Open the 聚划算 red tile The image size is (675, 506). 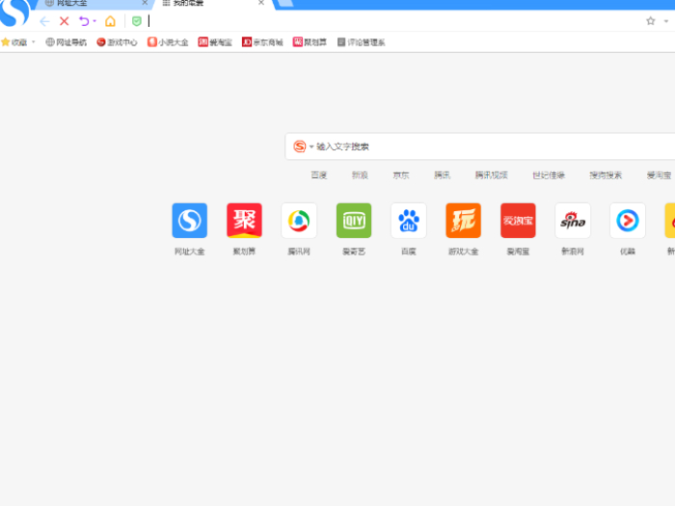(x=244, y=221)
